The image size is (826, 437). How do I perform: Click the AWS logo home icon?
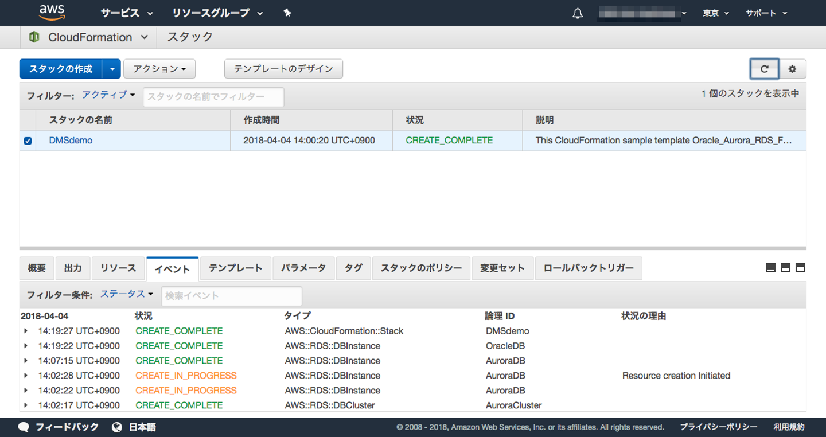52,12
